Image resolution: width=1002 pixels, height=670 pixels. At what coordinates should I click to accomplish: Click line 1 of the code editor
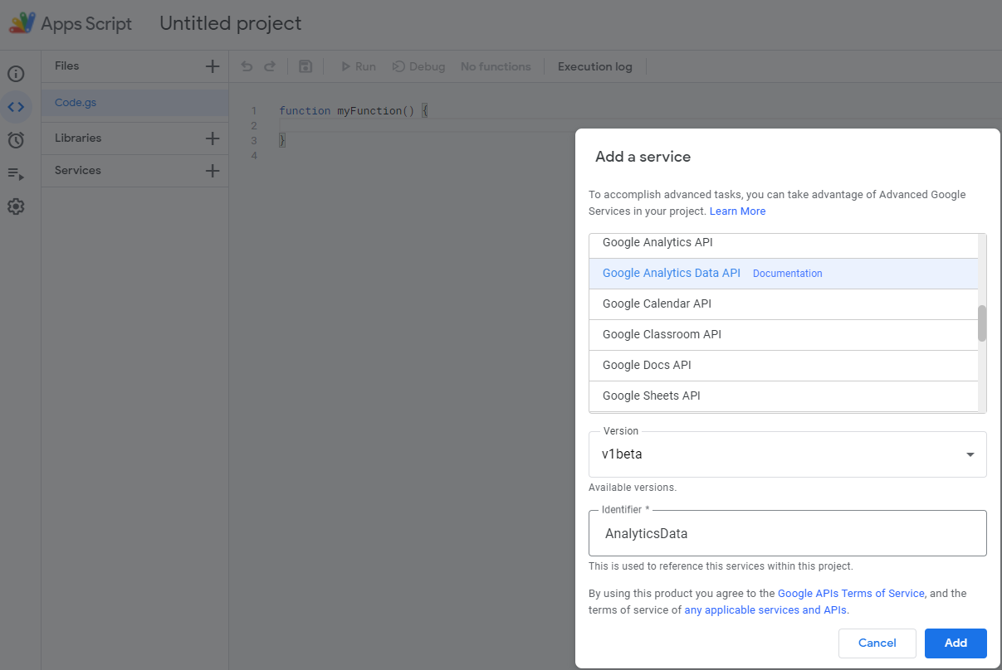coord(354,111)
